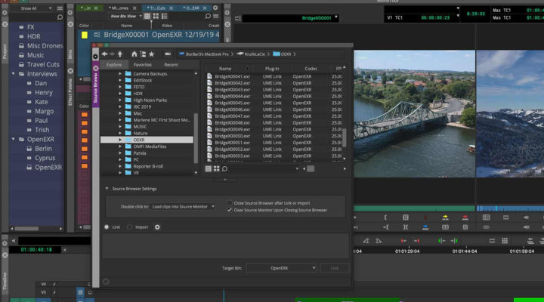Screen dimensions: 544x302
Task: Open project panel fast menu
Action: [60, 8]
